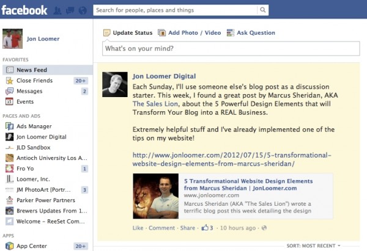367x251 pixels.
Task: Click the JM PhotoArt page icon
Action: click(x=10, y=189)
